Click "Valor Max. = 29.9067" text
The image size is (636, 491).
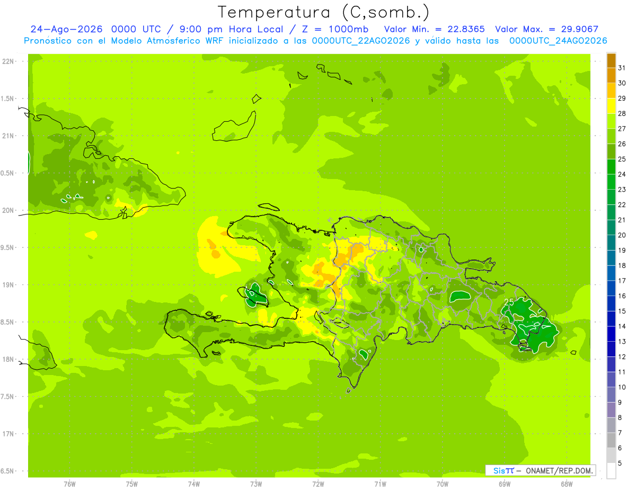click(x=546, y=29)
